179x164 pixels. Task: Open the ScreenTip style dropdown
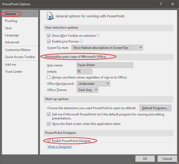point(107,48)
